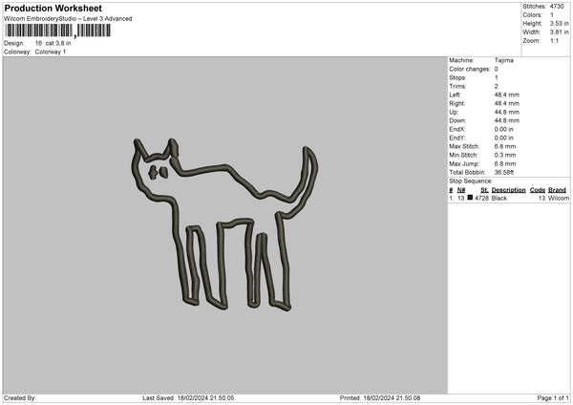Click the 'Colorway 1' value
This screenshot has height=405, width=573.
[51, 52]
